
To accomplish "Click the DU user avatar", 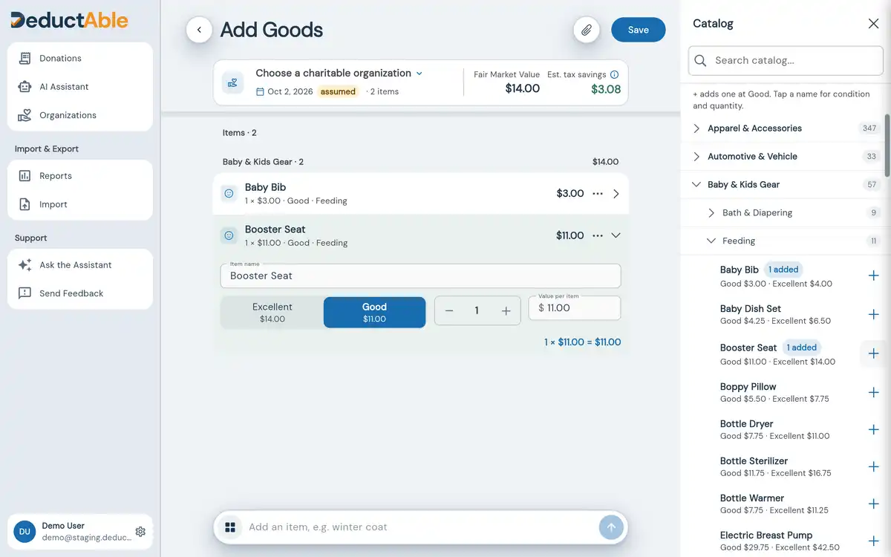I will (25, 532).
